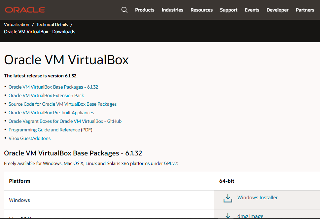320x219 pixels.
Task: Open the Events menu
Action: [252, 10]
